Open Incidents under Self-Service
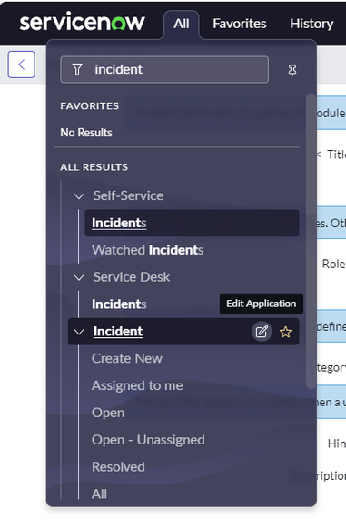The height and width of the screenshot is (529, 346). tap(192, 223)
